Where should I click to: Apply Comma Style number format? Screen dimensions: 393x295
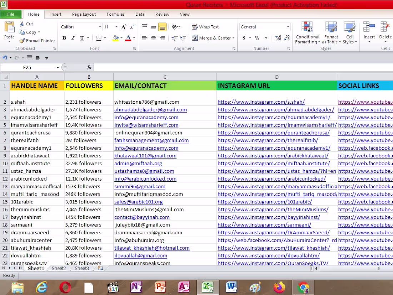266,38
